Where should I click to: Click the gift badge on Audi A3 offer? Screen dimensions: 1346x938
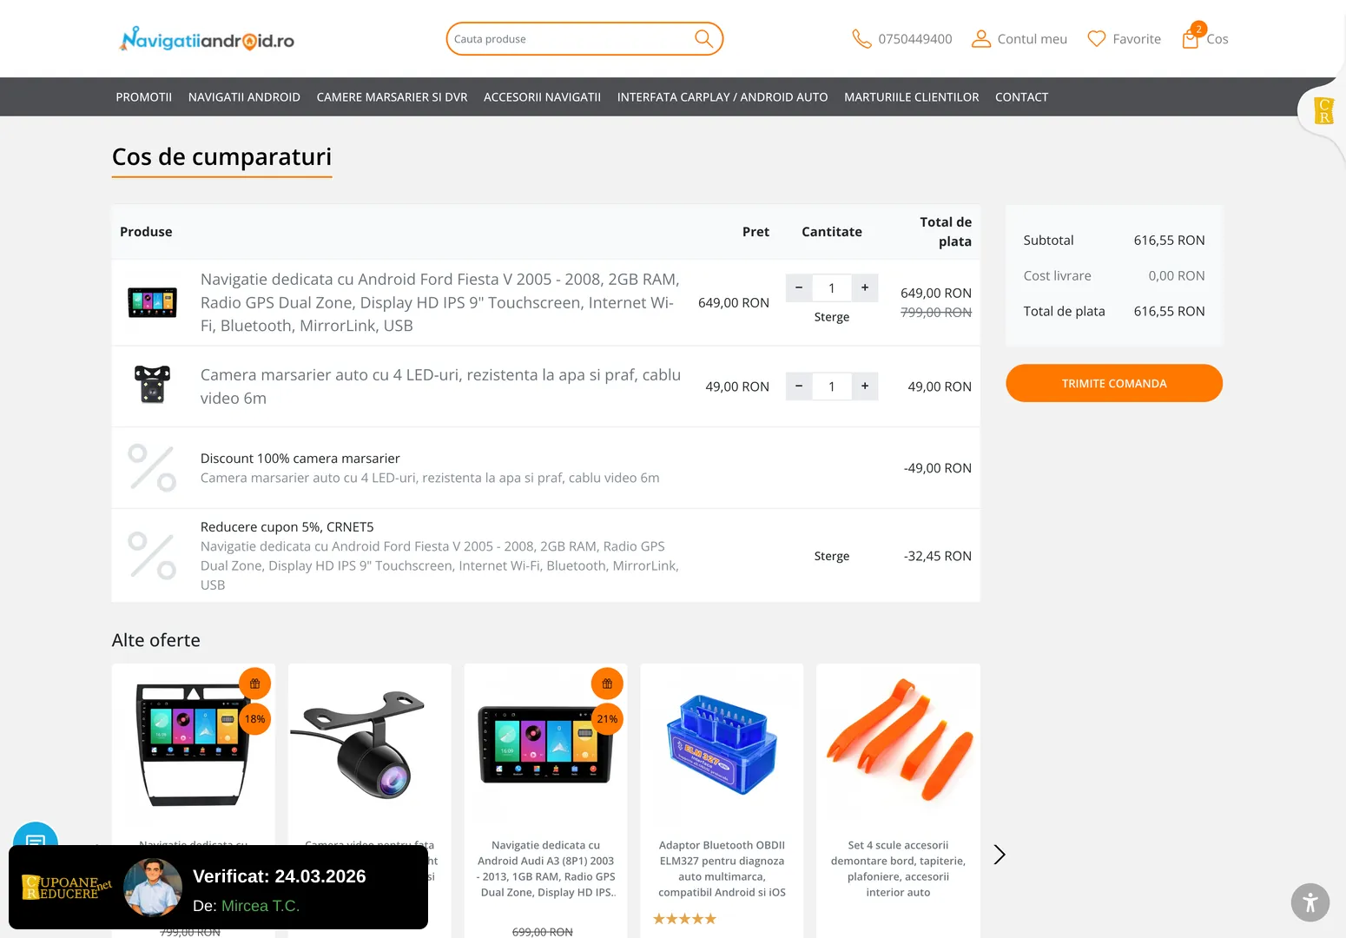607,684
